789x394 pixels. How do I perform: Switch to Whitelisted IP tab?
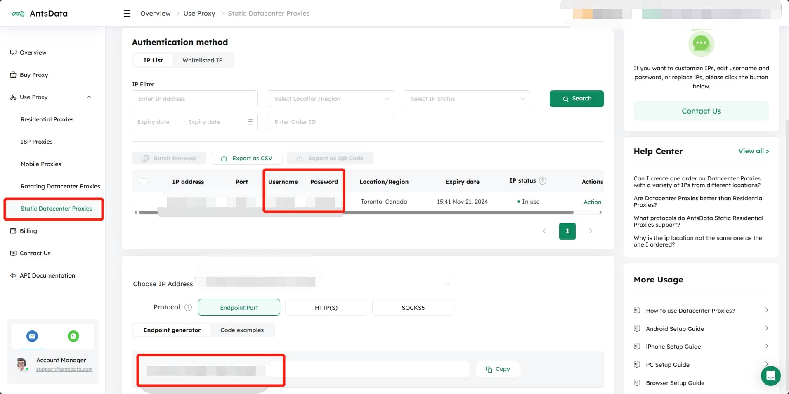click(202, 60)
